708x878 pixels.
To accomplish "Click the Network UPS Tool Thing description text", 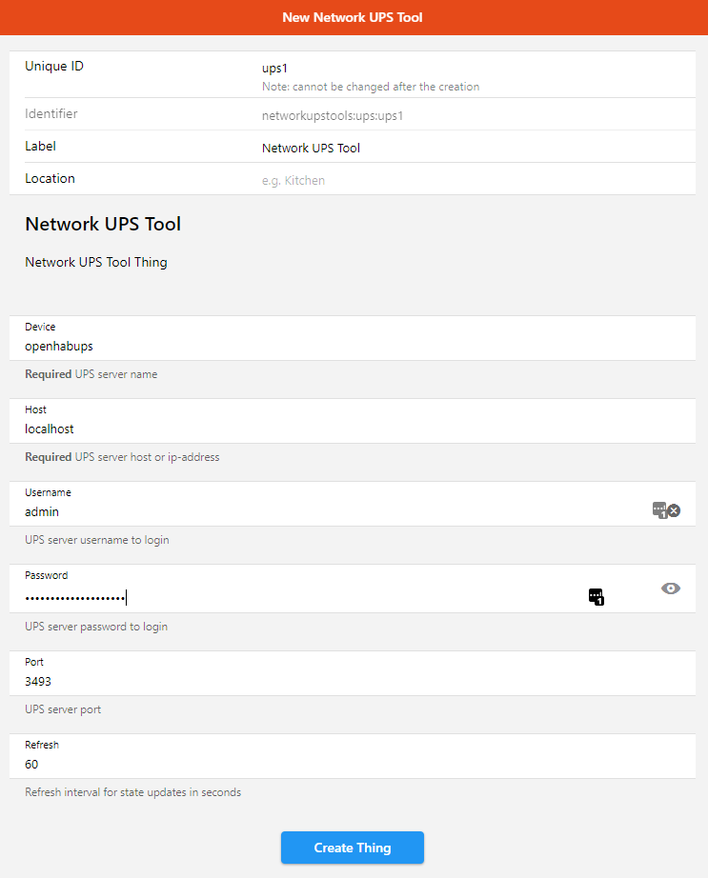I will click(x=96, y=262).
